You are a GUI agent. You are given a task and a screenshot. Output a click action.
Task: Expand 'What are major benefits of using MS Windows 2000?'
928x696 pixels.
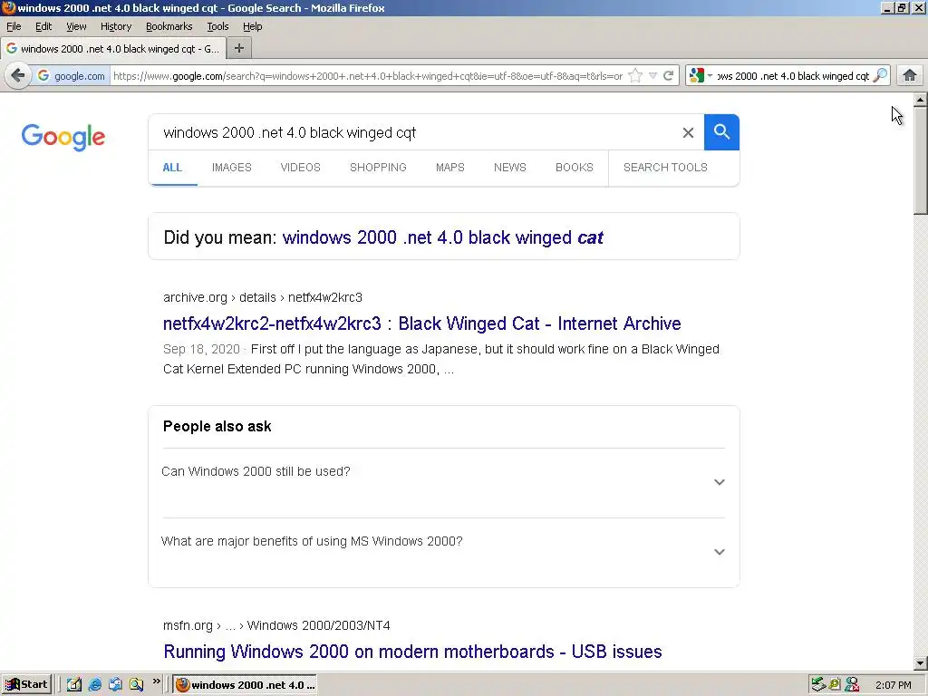point(442,552)
